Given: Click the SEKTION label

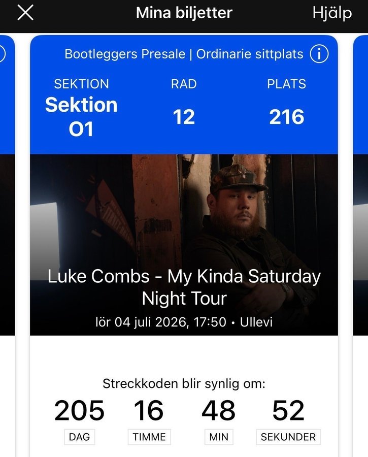Looking at the screenshot, I should click(81, 84).
